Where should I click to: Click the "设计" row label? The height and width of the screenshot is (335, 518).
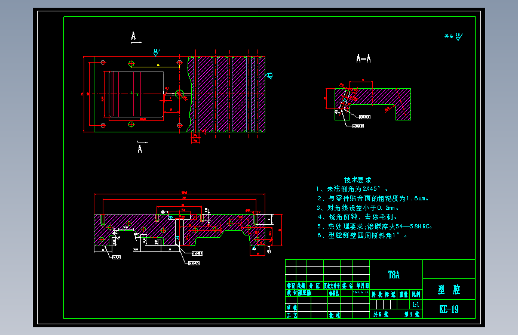(291, 293)
